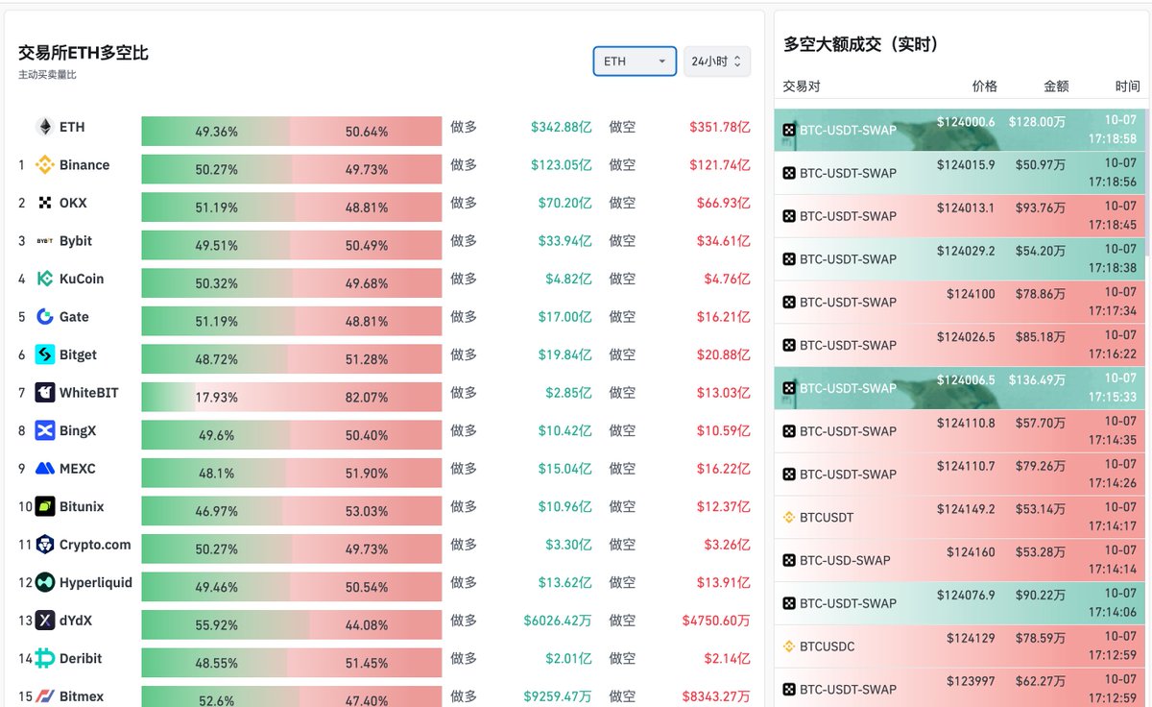Viewport: 1152px width, 707px height.
Task: Open the Crypto.com exchange name link
Action: (x=95, y=545)
